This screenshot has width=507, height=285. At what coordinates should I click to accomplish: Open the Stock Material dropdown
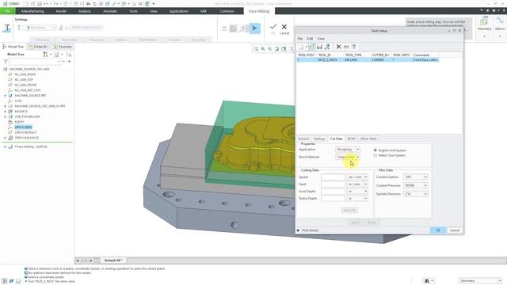[357, 157]
